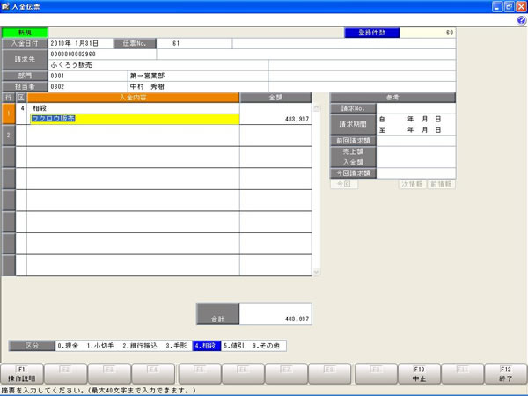Click the 中村 秀樹 staff name
The width and height of the screenshot is (528, 396).
pyautogui.click(x=148, y=86)
